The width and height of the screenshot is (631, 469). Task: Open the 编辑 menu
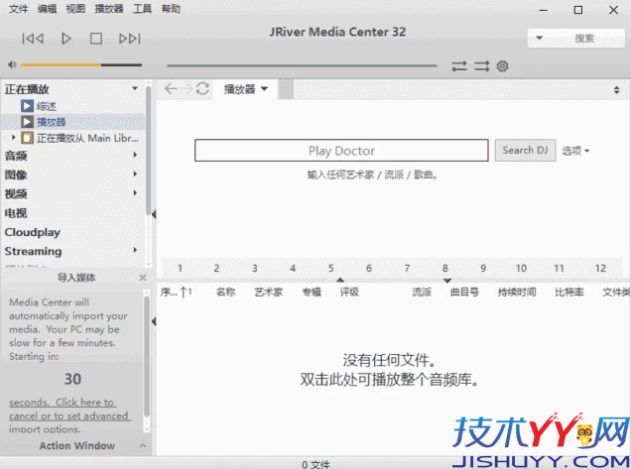[47, 9]
